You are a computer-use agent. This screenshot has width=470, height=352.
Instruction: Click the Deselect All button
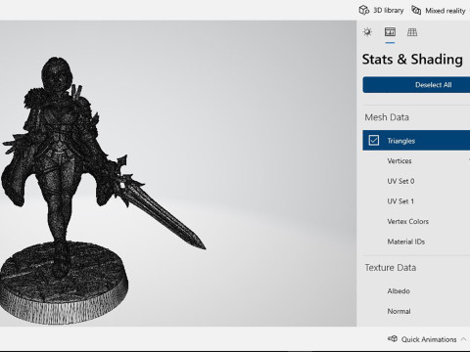point(416,85)
